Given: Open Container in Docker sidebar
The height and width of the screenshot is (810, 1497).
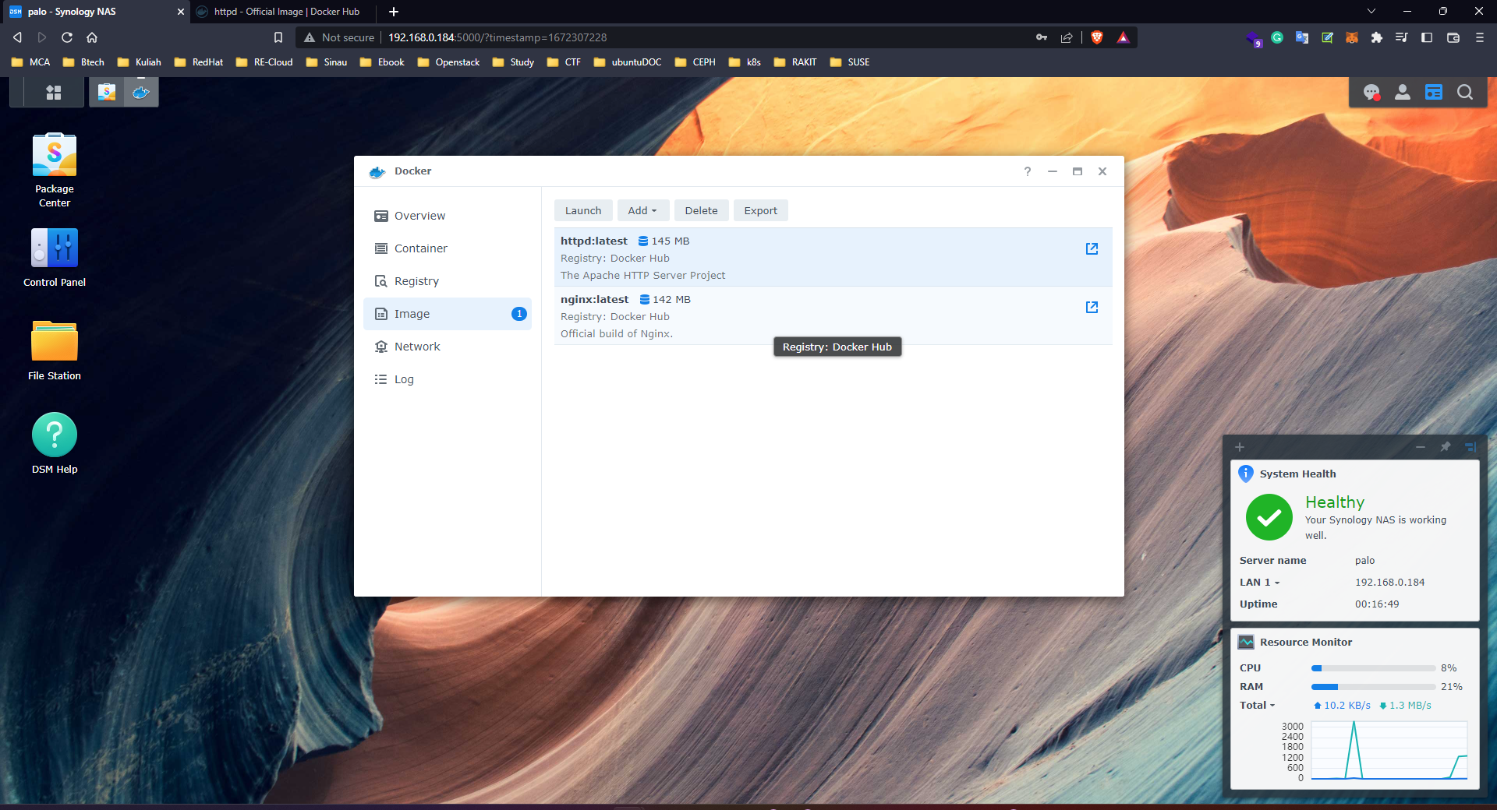Looking at the screenshot, I should (448, 248).
